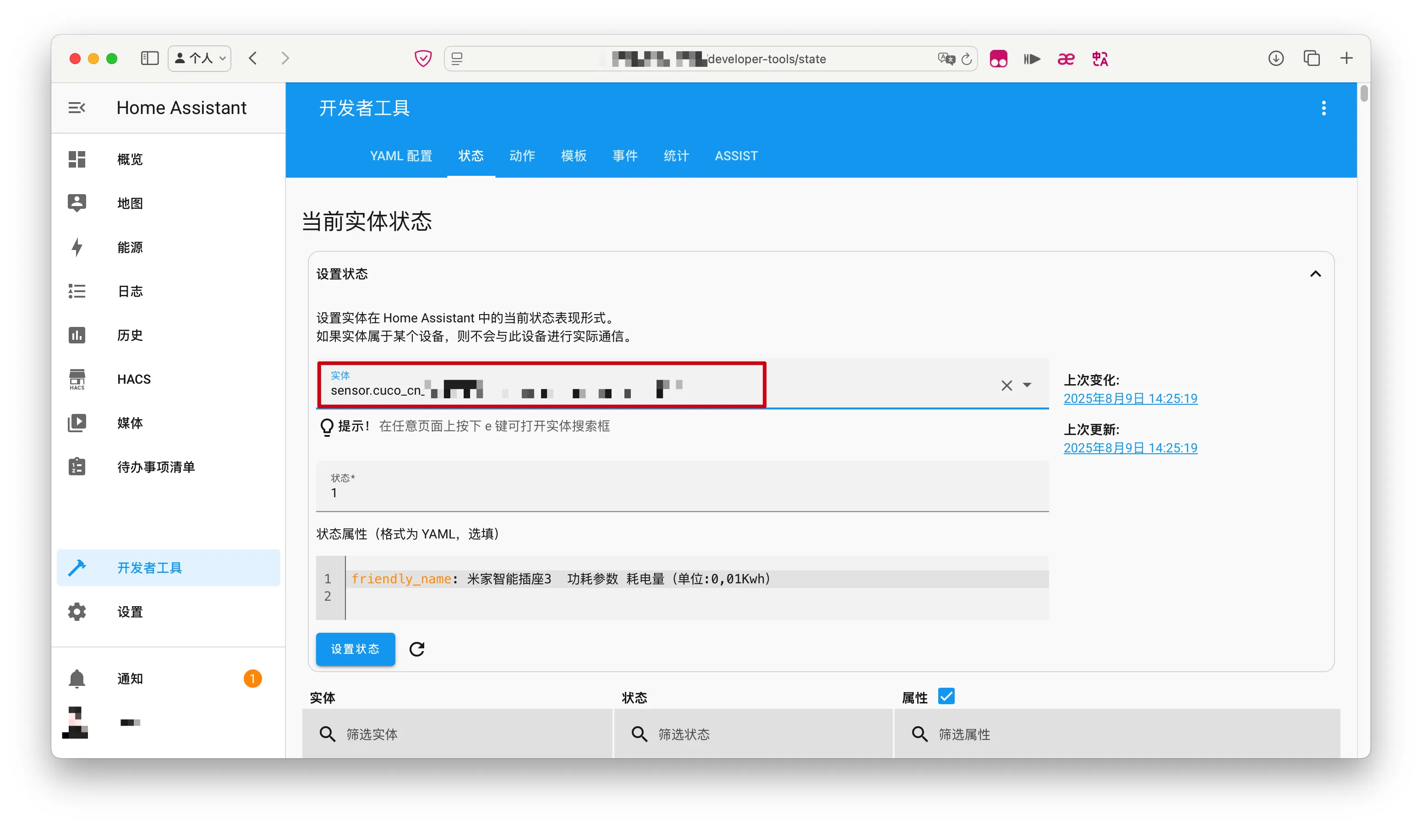Click the Safari privacy shield icon

point(423,59)
